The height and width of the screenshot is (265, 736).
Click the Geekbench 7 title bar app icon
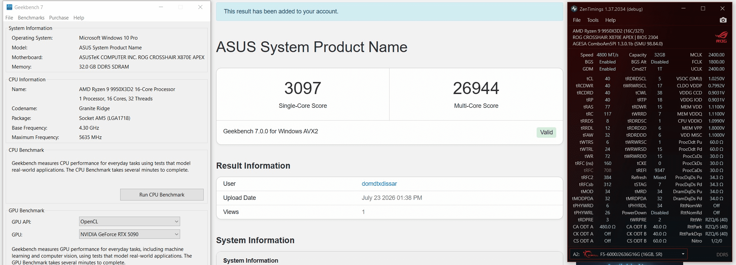click(9, 7)
